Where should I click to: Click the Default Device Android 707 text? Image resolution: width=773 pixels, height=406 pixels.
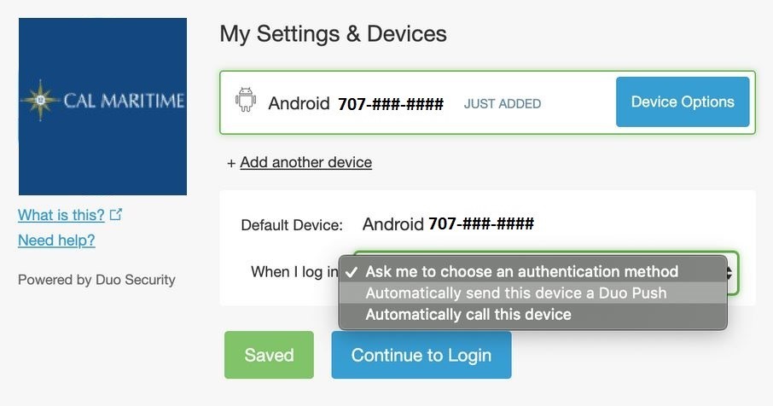pos(448,224)
